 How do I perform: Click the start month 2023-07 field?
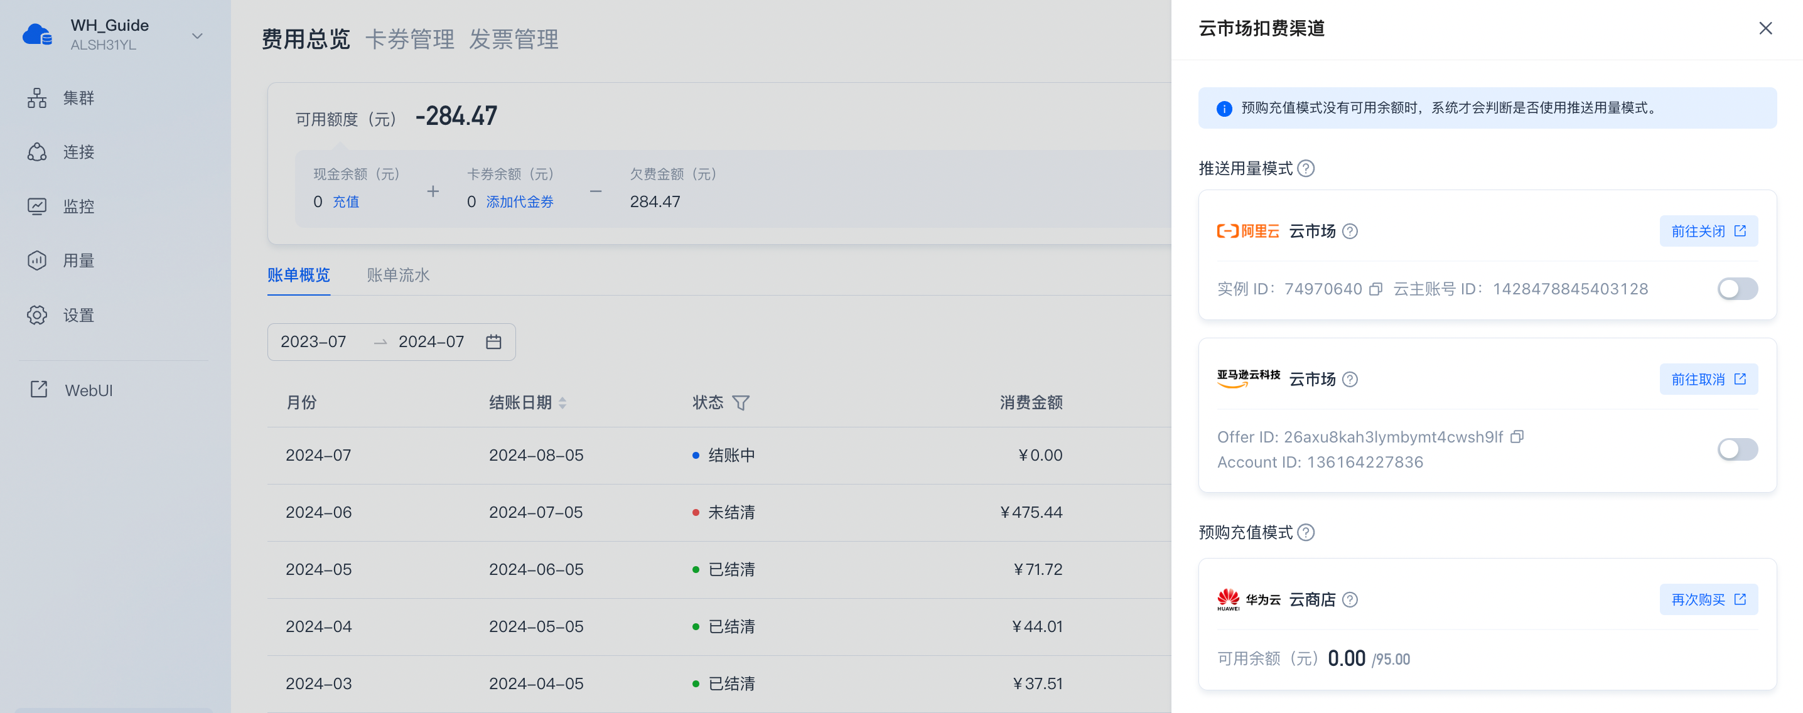(313, 341)
